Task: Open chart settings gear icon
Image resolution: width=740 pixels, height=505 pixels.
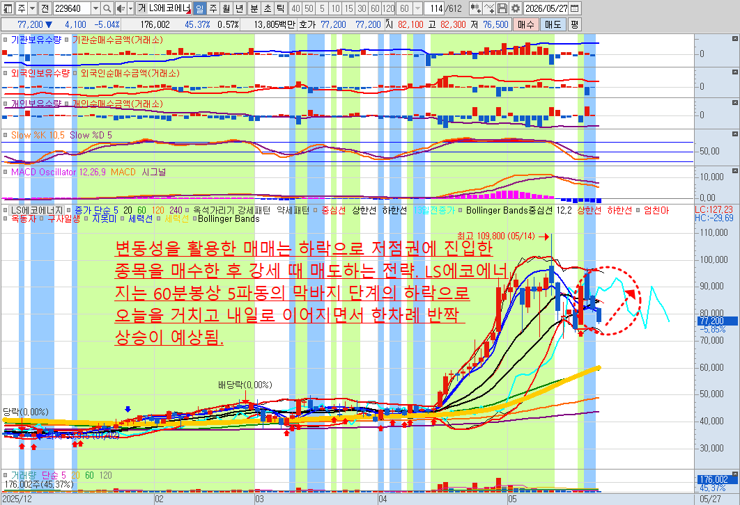Action: (x=516, y=8)
